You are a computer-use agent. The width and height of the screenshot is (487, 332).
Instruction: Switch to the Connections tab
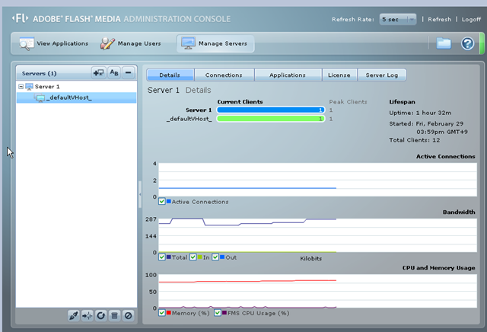(x=224, y=75)
